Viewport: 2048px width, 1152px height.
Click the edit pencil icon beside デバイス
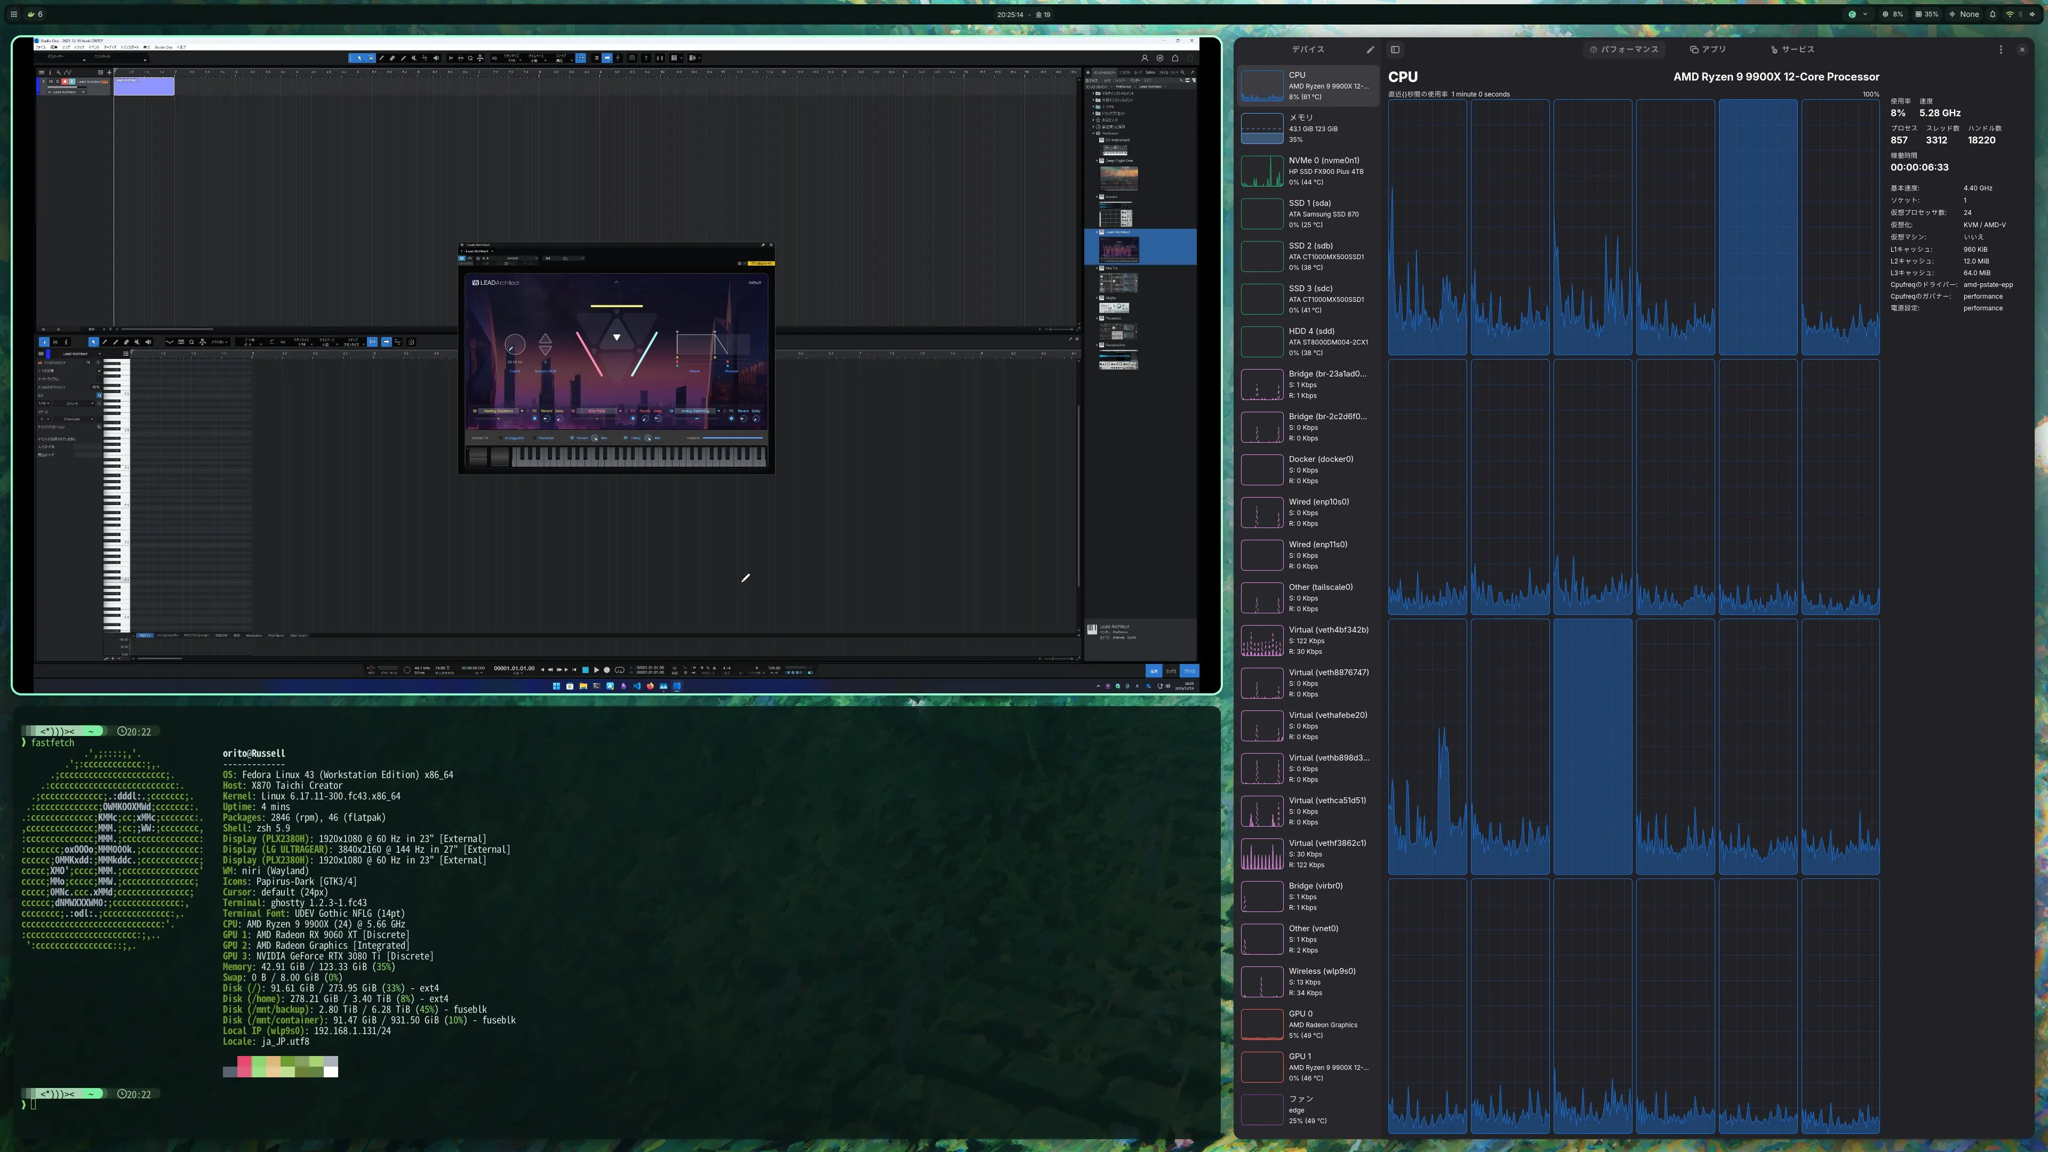(1370, 49)
